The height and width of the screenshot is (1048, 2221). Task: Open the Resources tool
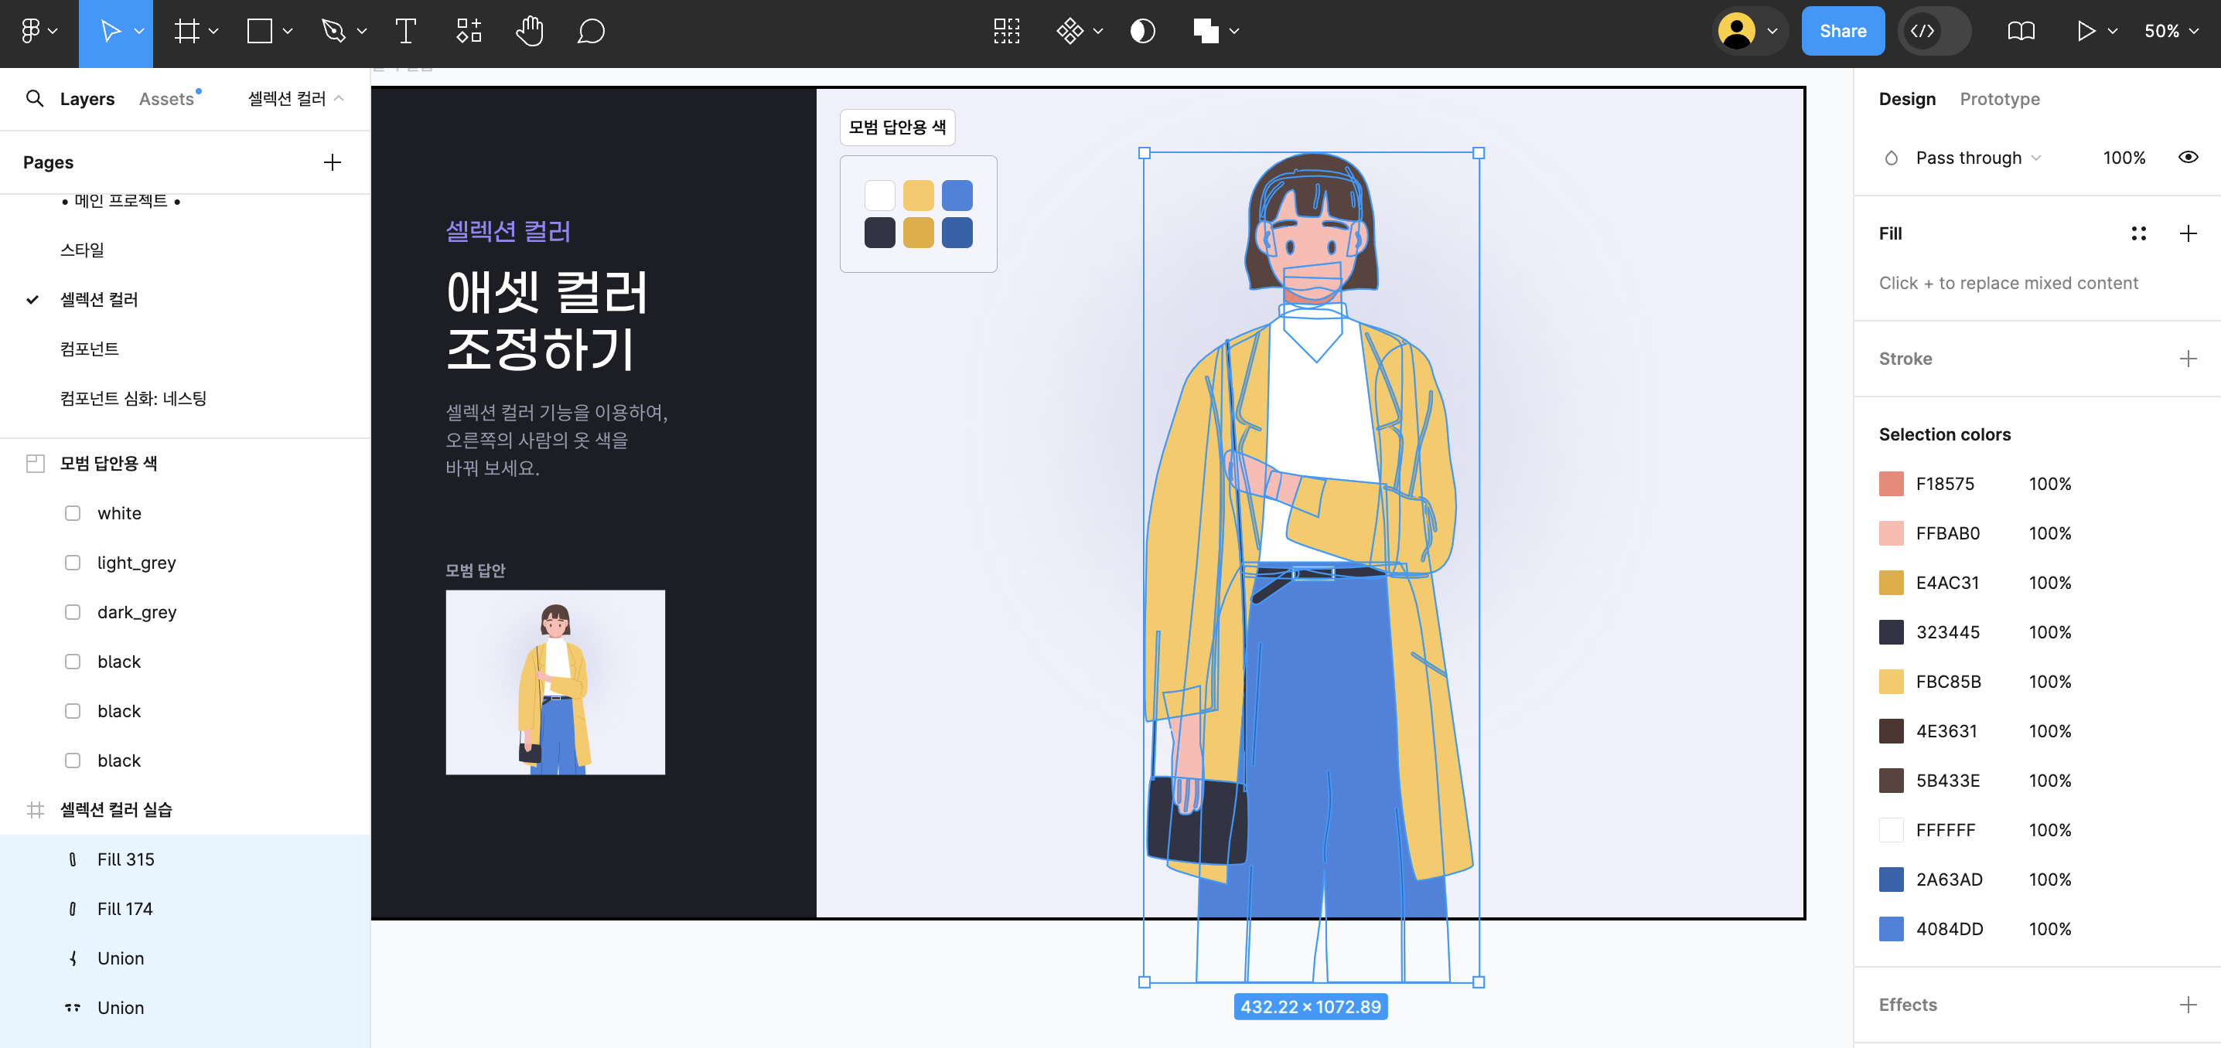tap(468, 32)
